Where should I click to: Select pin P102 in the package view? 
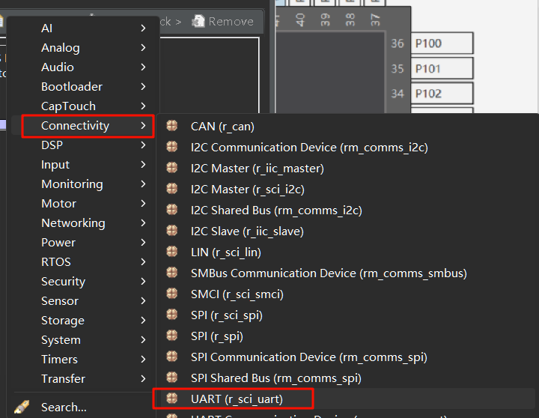(442, 93)
